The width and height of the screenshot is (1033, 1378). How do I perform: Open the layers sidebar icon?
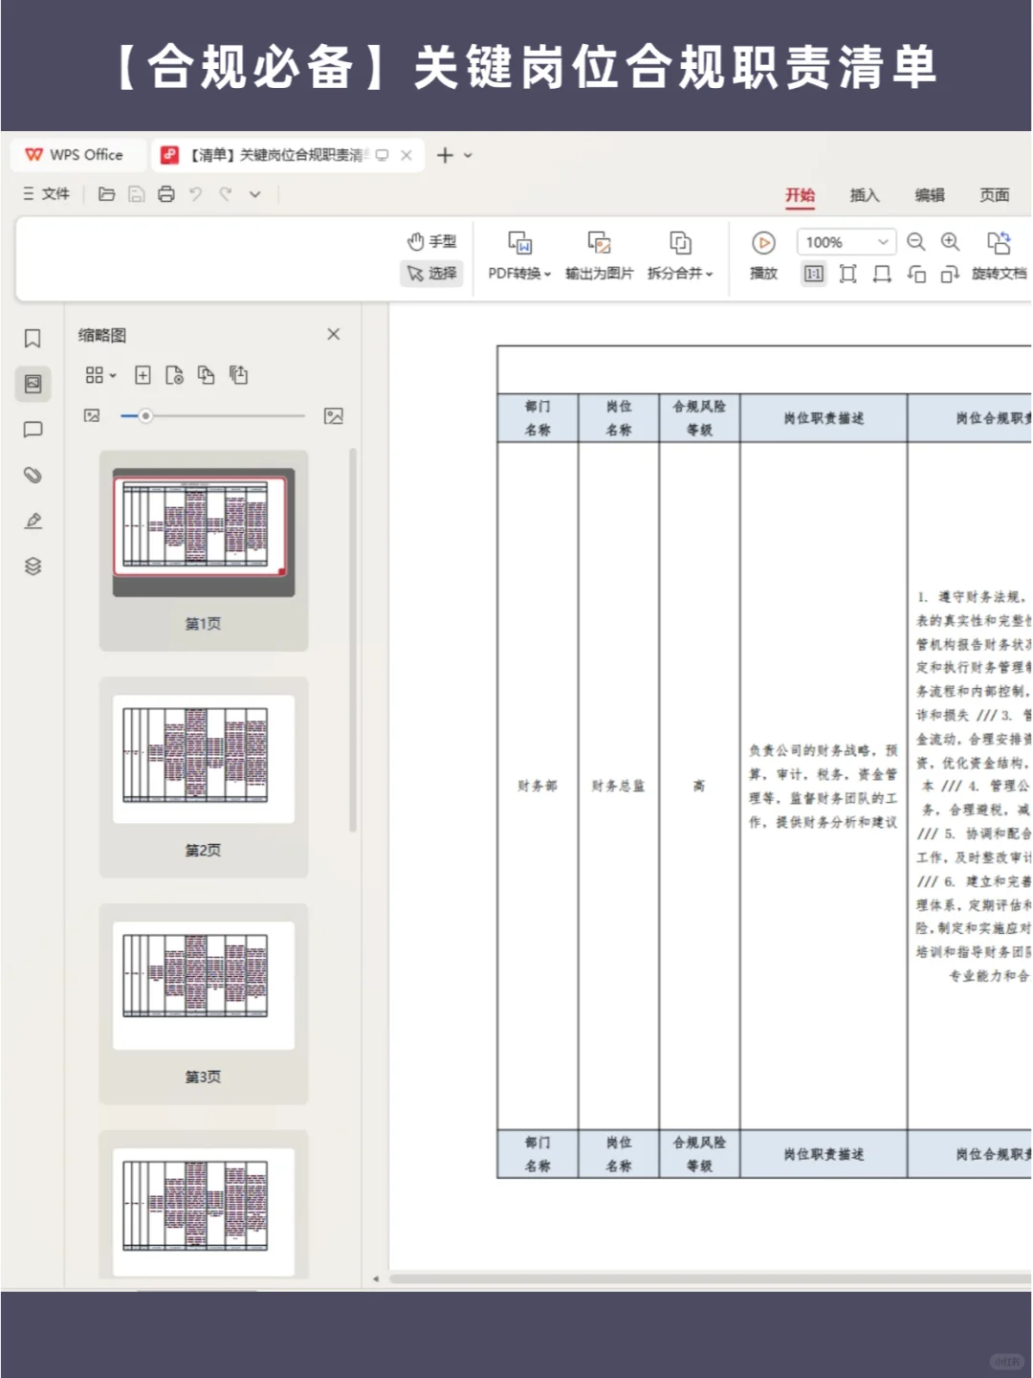tap(33, 567)
